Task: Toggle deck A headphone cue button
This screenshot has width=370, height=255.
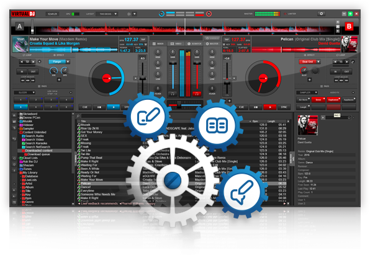Action: point(173,94)
